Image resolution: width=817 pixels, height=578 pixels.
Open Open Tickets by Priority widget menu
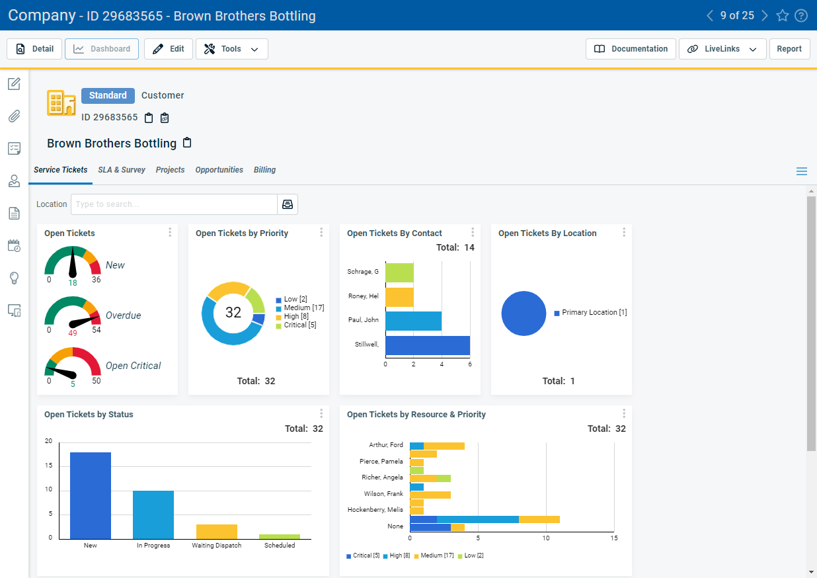pos(321,232)
